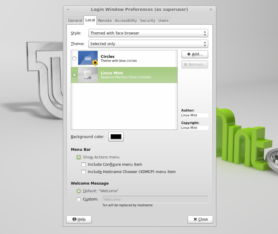Open the Style dropdown

(x=148, y=33)
